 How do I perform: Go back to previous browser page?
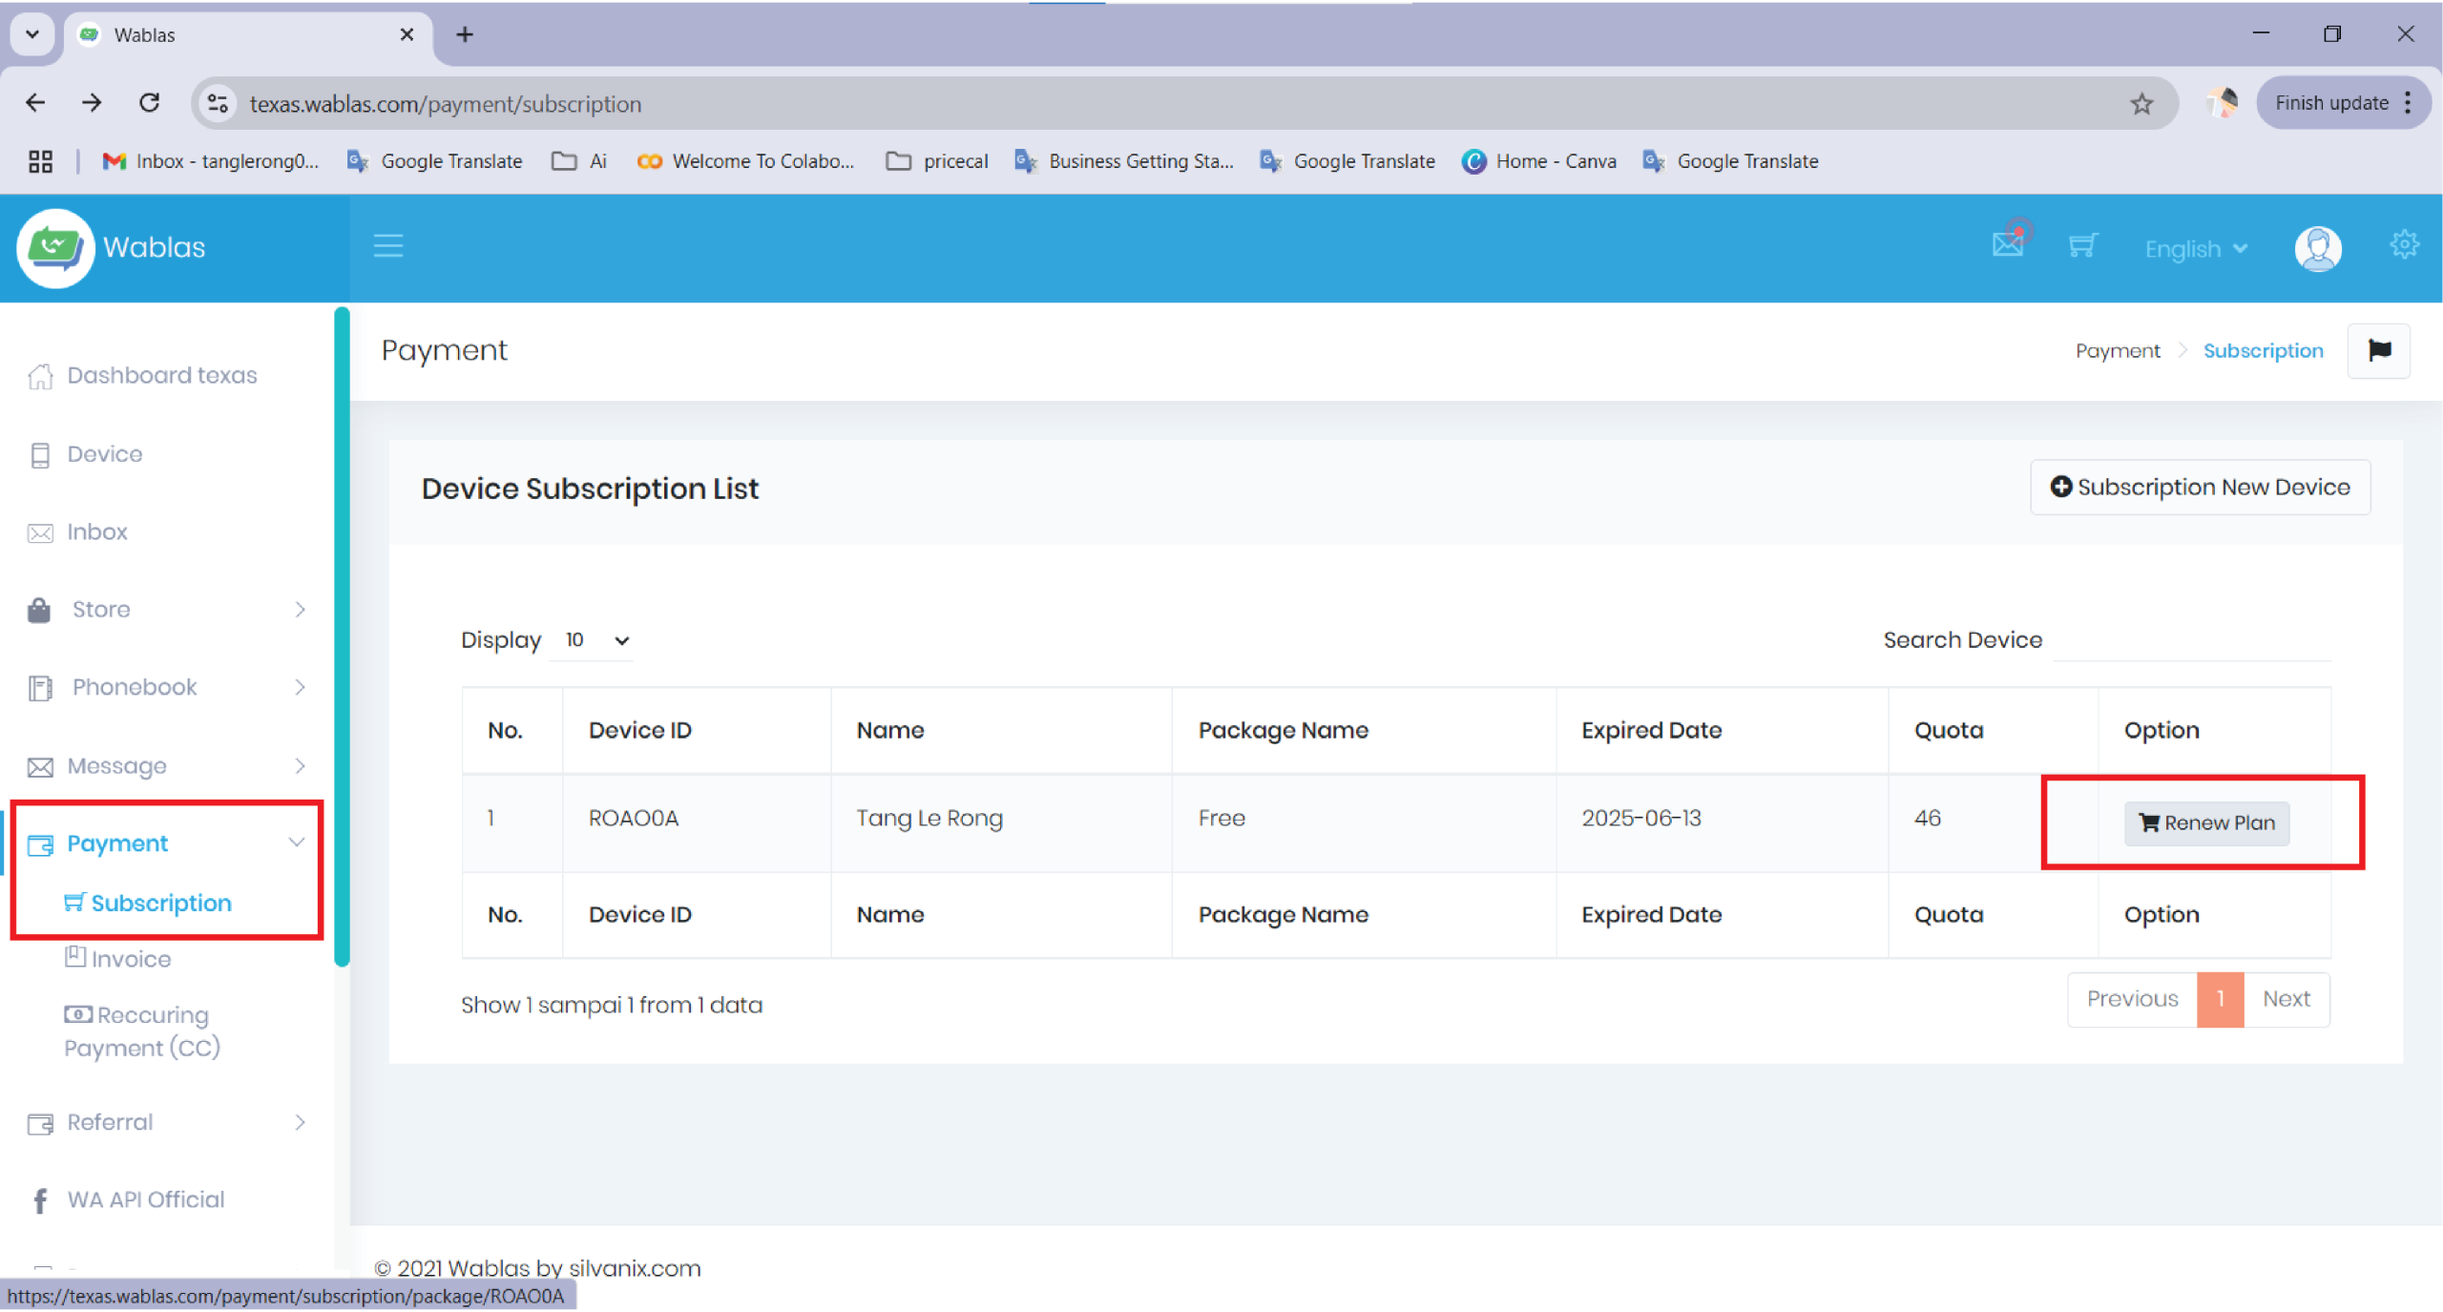tap(35, 102)
